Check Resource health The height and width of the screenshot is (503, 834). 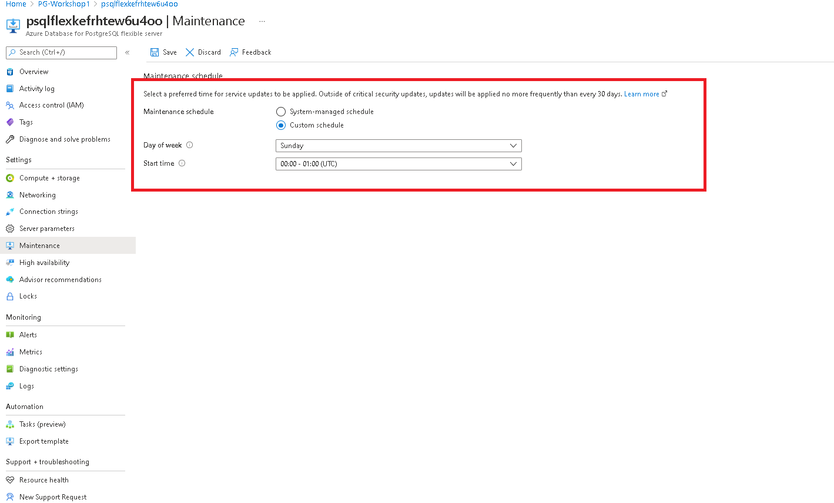coord(44,479)
